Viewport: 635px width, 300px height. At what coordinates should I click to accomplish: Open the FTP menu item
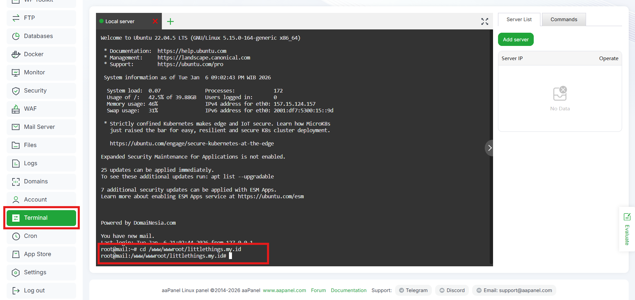coord(41,18)
